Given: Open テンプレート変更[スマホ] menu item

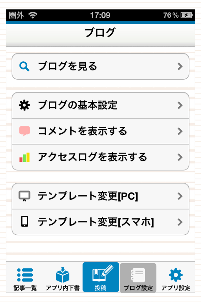Looking at the screenshot, I should [x=100, y=222].
